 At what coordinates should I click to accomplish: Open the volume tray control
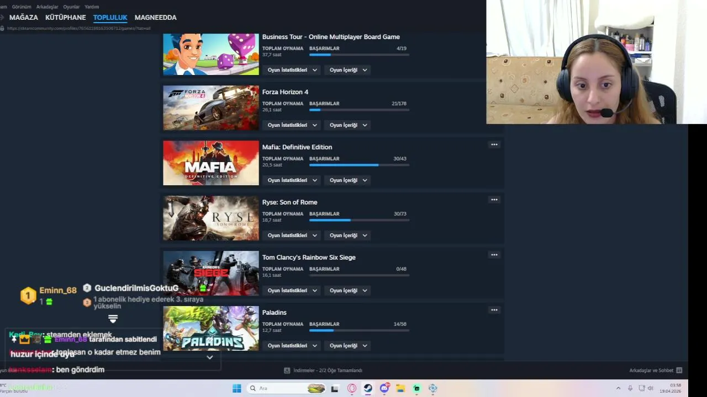[x=650, y=388]
